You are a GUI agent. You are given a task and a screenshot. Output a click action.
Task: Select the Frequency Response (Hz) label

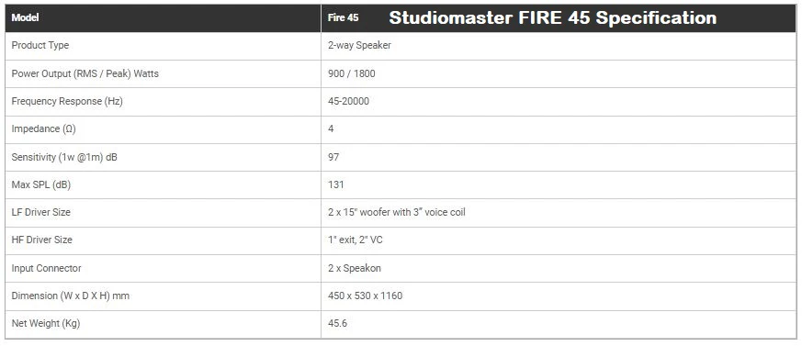(67, 101)
